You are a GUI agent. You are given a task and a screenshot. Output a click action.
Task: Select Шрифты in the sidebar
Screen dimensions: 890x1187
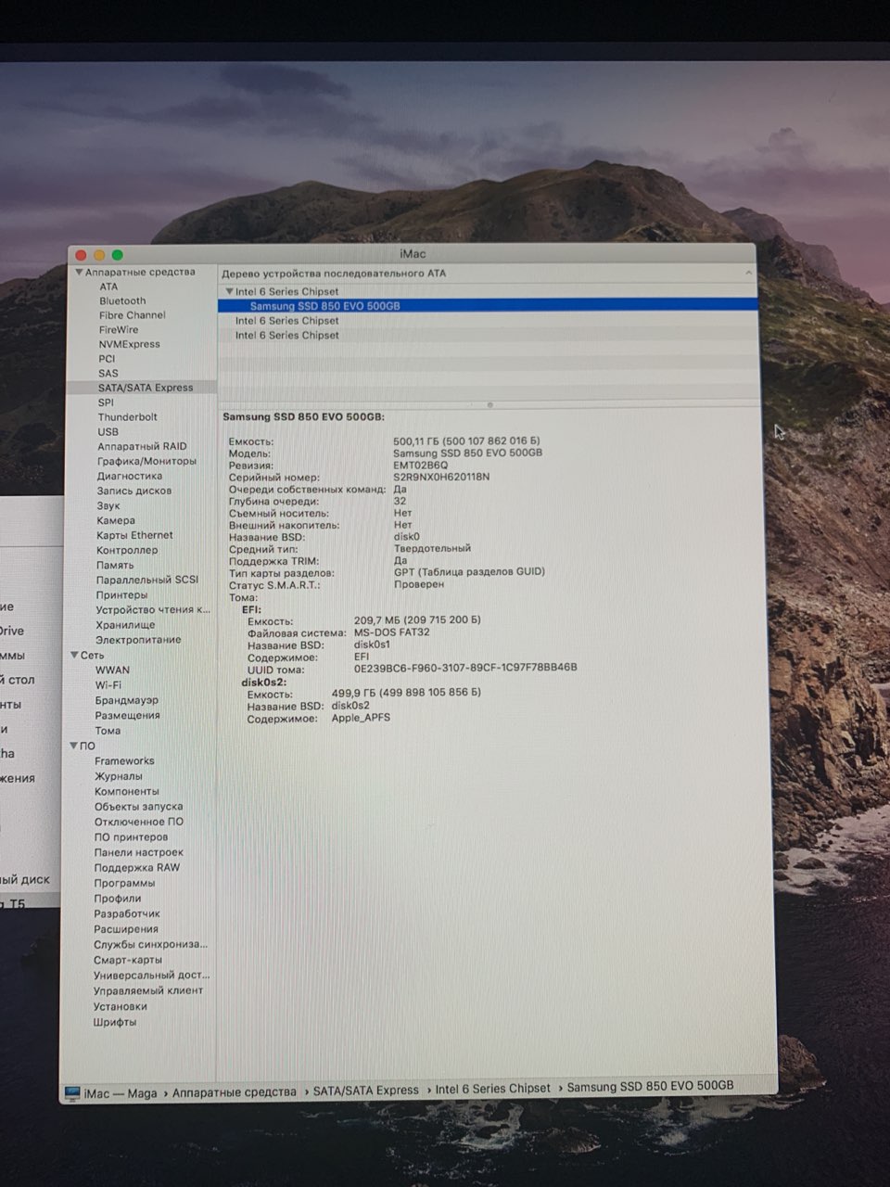[114, 1022]
